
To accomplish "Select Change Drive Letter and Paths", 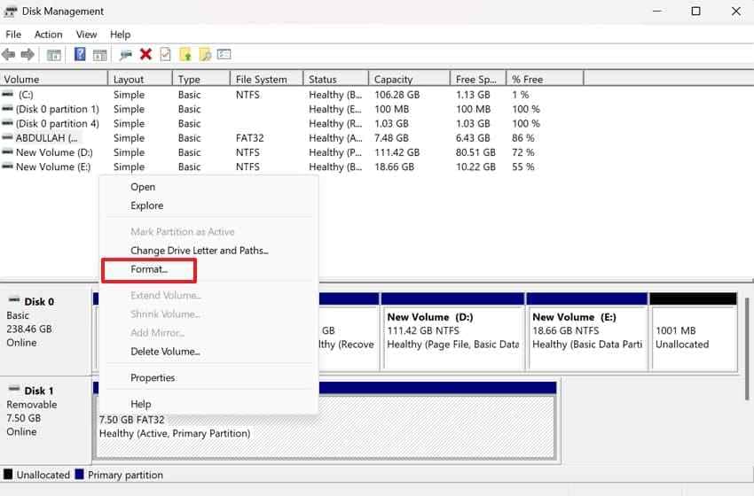I will [209, 250].
